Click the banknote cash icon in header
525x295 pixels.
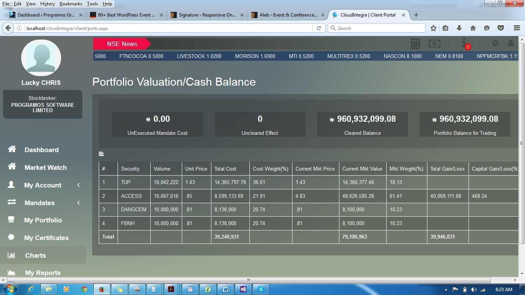(435, 44)
